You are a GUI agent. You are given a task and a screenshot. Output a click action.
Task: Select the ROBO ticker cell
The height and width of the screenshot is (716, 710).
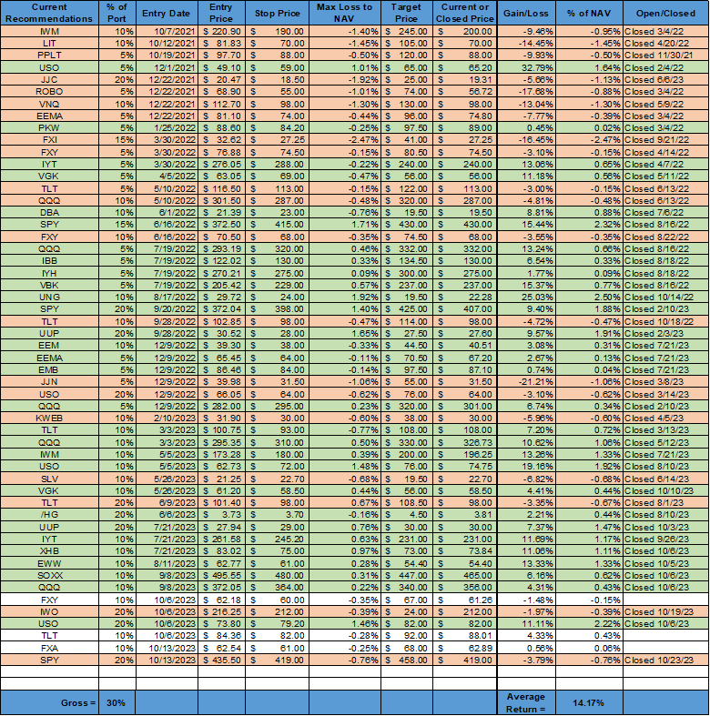(x=49, y=92)
